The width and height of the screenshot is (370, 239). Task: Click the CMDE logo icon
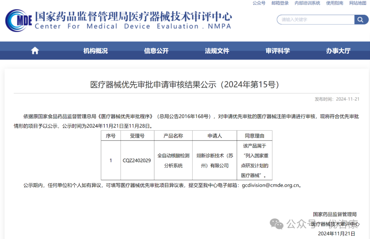tap(18, 21)
